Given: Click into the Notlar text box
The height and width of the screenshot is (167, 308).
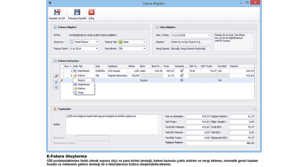Looking at the screenshot, I should coord(112,124).
